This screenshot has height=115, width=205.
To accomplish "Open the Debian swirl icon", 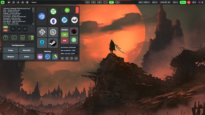I will tap(74, 31).
